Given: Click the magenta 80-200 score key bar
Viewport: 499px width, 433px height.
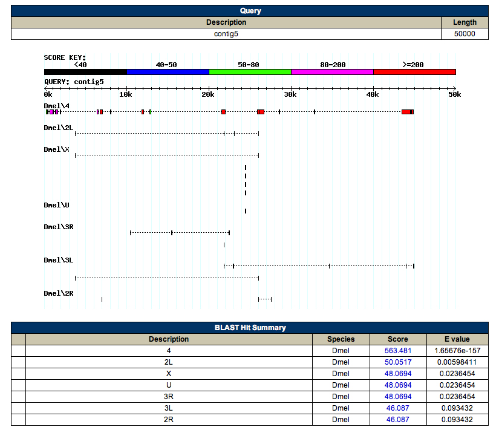Looking at the screenshot, I should pyautogui.click(x=332, y=72).
